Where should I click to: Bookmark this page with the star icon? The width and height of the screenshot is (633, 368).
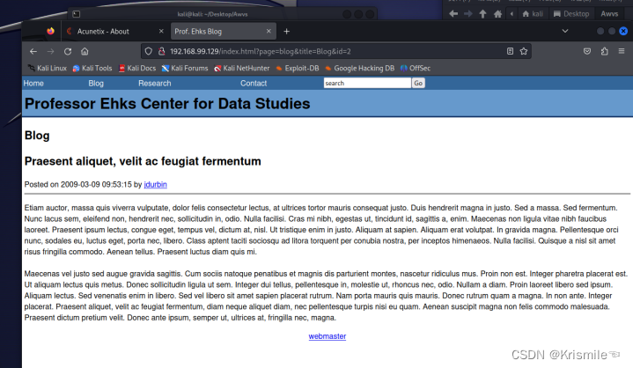[x=524, y=51]
